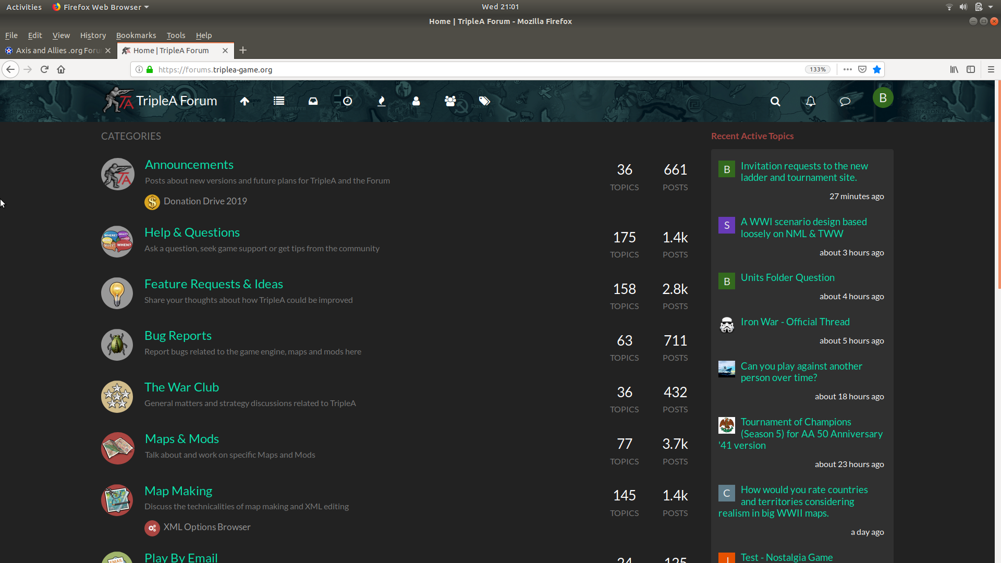1001x563 pixels.
Task: Open the forum search magnifier icon
Action: point(775,101)
